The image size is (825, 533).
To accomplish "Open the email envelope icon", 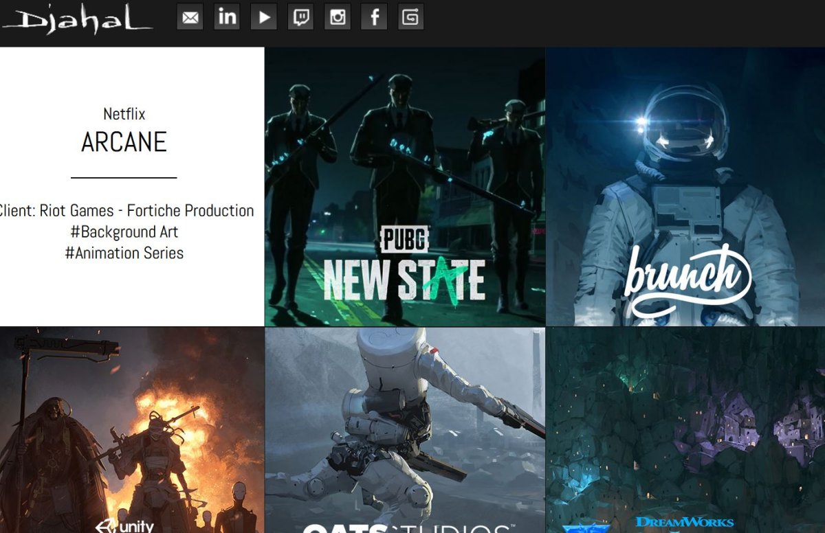I will point(190,17).
